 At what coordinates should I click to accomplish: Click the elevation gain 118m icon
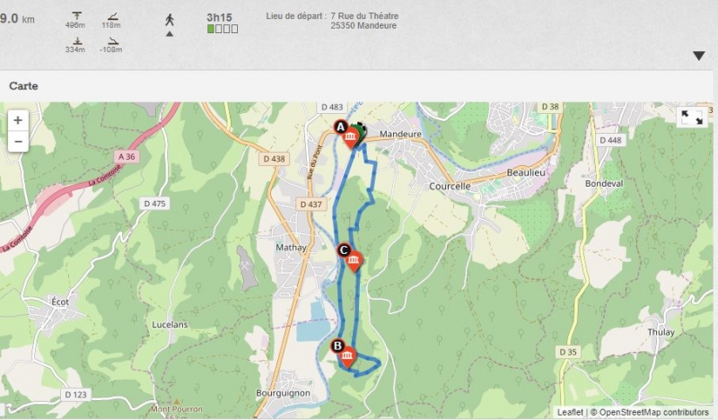113,16
